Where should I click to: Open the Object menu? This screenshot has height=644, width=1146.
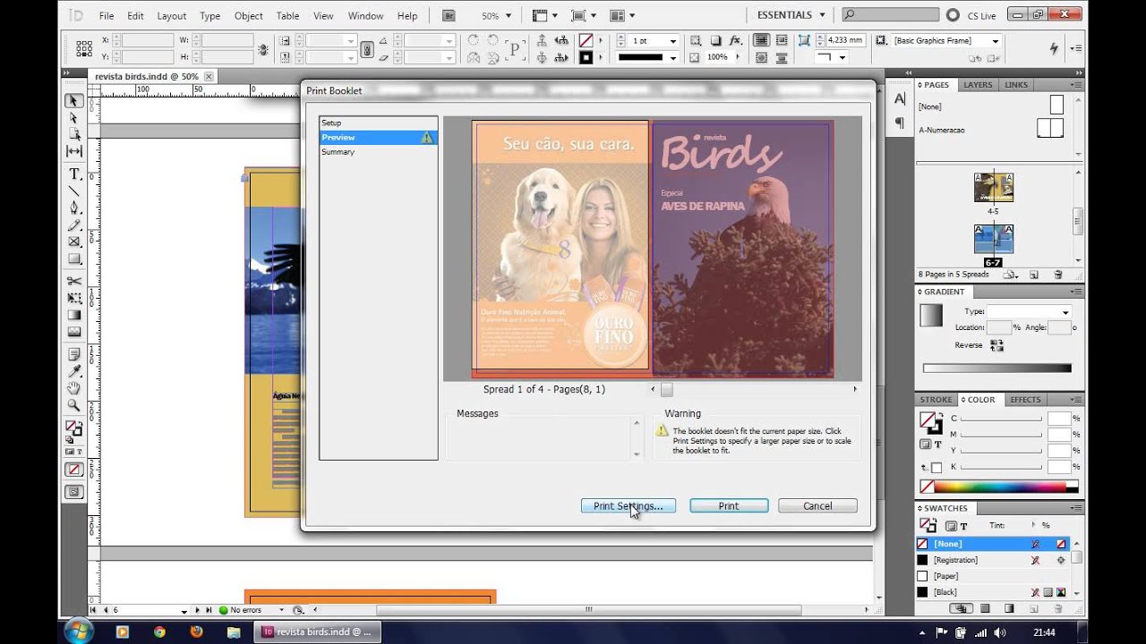point(248,16)
